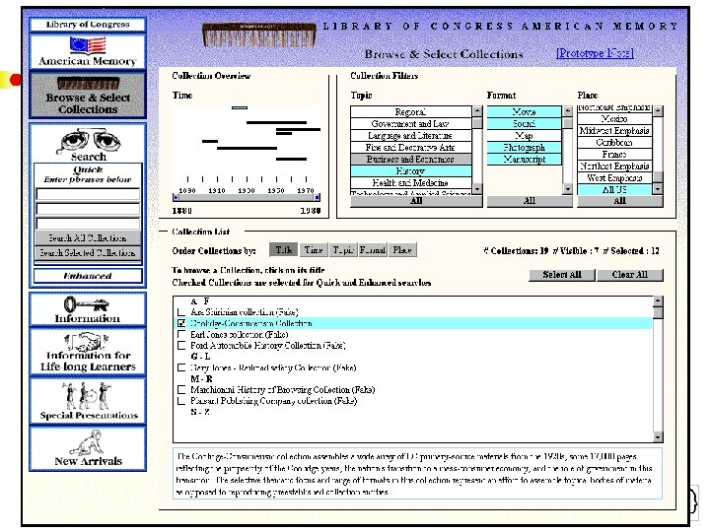Open the Search eyeglasses icon
Screen dimensions: 710x532
(x=89, y=141)
